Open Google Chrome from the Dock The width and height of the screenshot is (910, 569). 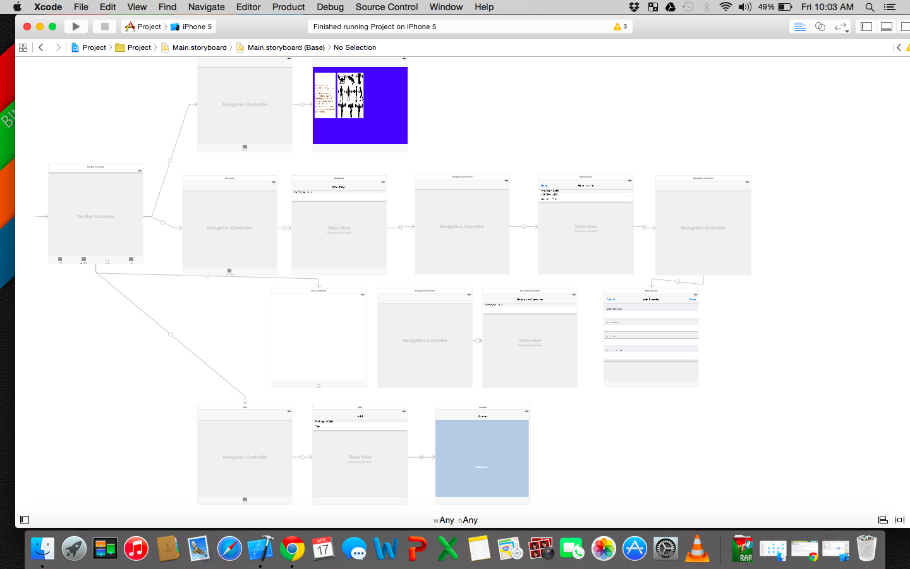(292, 548)
